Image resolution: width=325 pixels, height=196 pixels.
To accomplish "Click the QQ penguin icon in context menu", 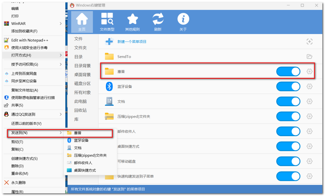I will pyautogui.click(x=6, y=114).
